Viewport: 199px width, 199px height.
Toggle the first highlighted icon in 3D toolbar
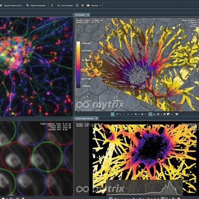(113, 114)
